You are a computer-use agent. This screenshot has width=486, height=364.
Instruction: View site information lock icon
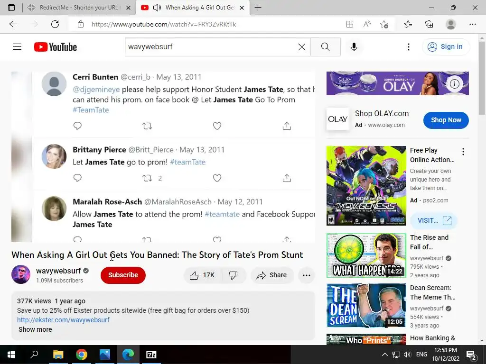coord(81,24)
